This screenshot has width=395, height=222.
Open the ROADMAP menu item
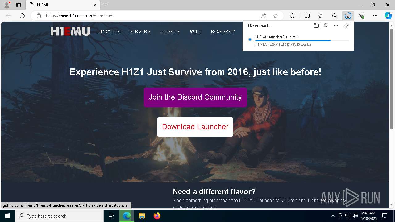coord(223,31)
